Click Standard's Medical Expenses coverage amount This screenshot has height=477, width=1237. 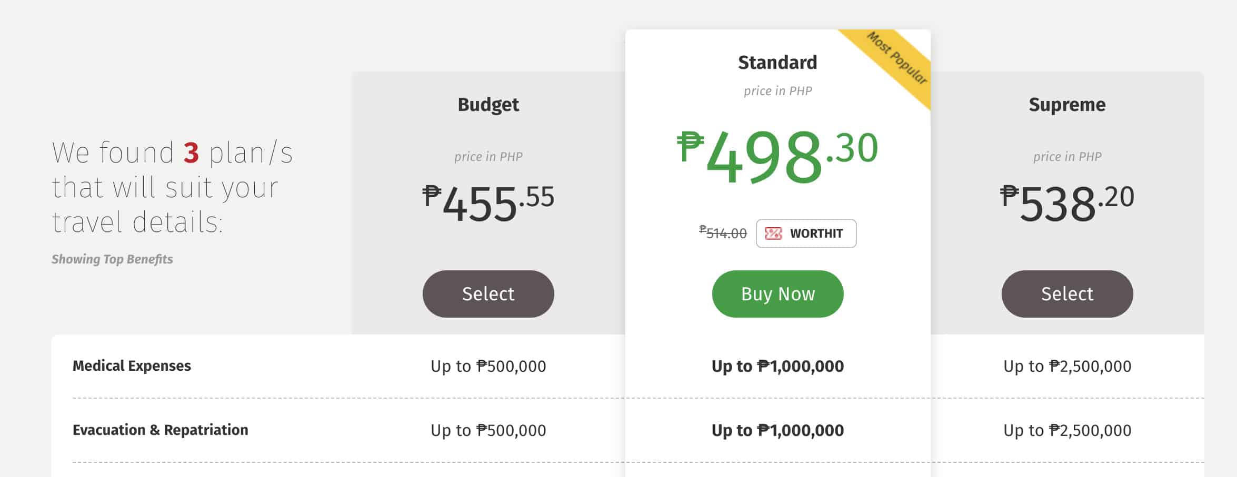(x=777, y=366)
